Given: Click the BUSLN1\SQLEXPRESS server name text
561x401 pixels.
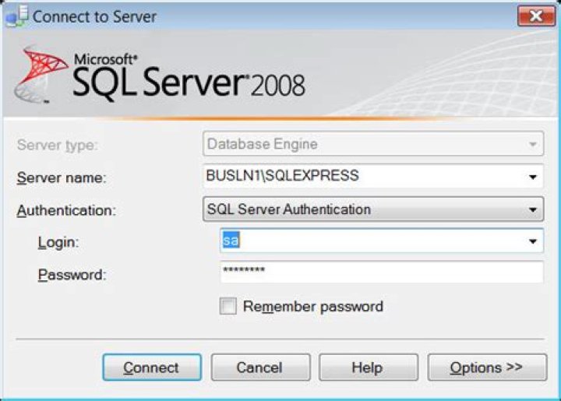Looking at the screenshot, I should [x=282, y=177].
